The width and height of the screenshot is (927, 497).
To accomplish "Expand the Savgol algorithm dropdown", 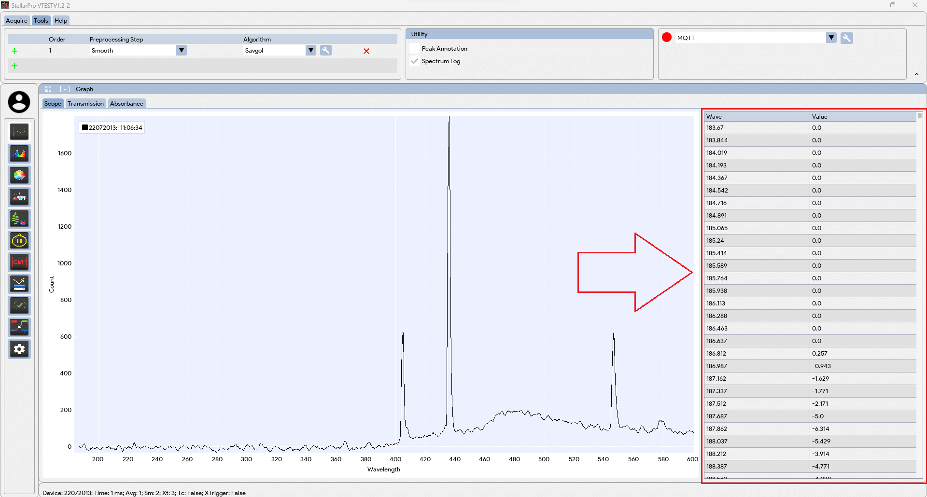I will click(x=311, y=51).
